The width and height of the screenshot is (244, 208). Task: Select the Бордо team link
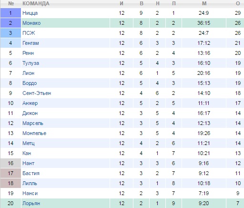[30, 83]
